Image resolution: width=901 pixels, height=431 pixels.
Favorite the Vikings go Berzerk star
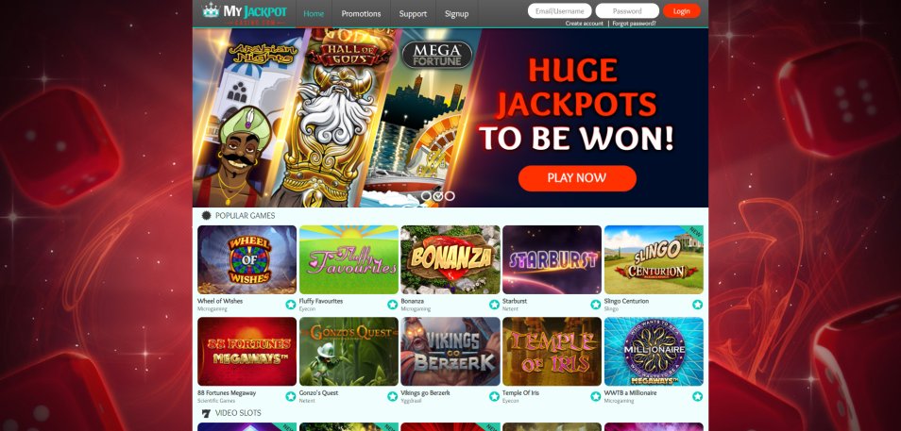494,396
